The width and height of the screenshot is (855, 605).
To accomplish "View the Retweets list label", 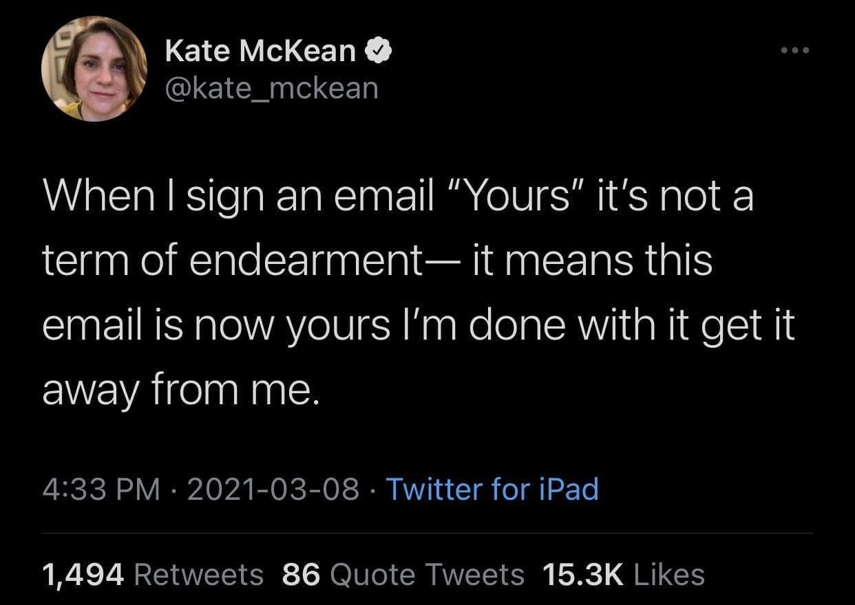I will coord(199,575).
